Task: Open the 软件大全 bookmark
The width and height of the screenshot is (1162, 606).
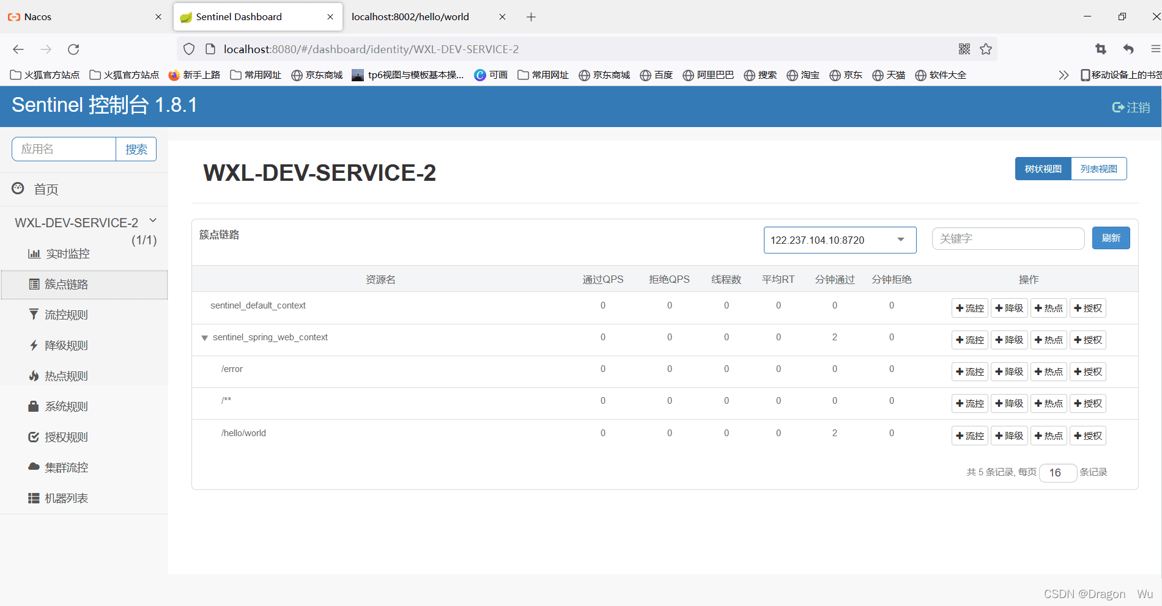Action: 941,75
